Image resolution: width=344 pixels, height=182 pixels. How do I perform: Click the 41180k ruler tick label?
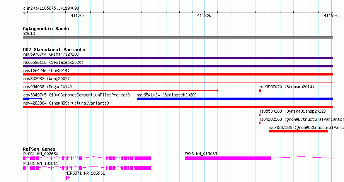(204, 15)
